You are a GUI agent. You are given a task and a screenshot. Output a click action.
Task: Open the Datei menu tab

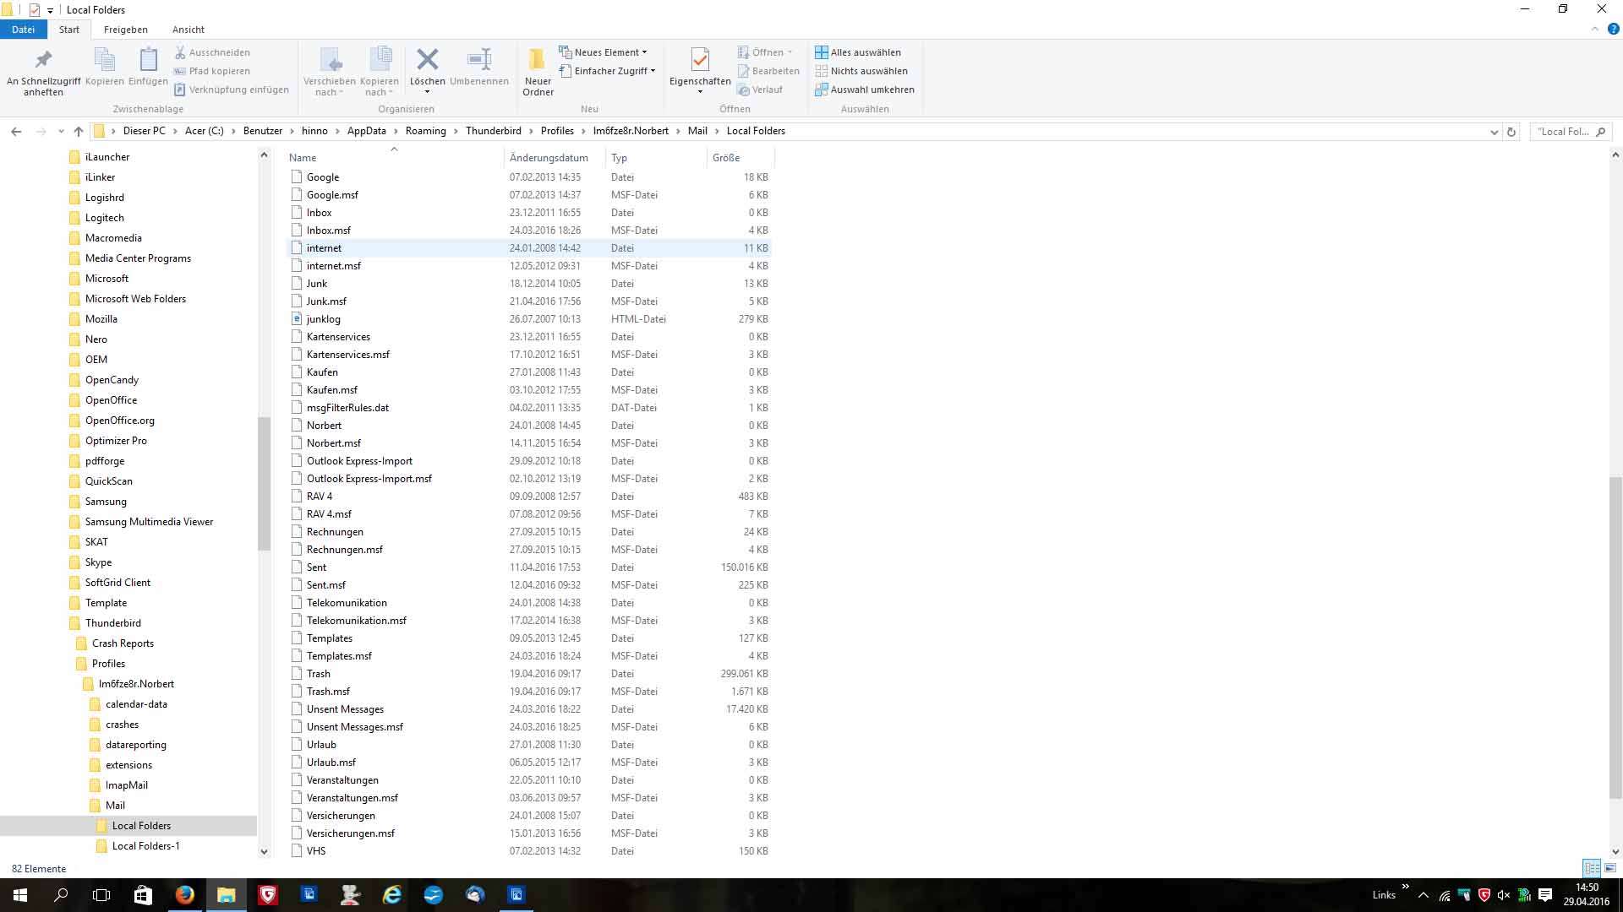coord(23,30)
